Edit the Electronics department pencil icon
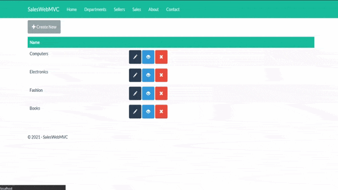Screen dimensions: 338x190 pyautogui.click(x=135, y=75)
